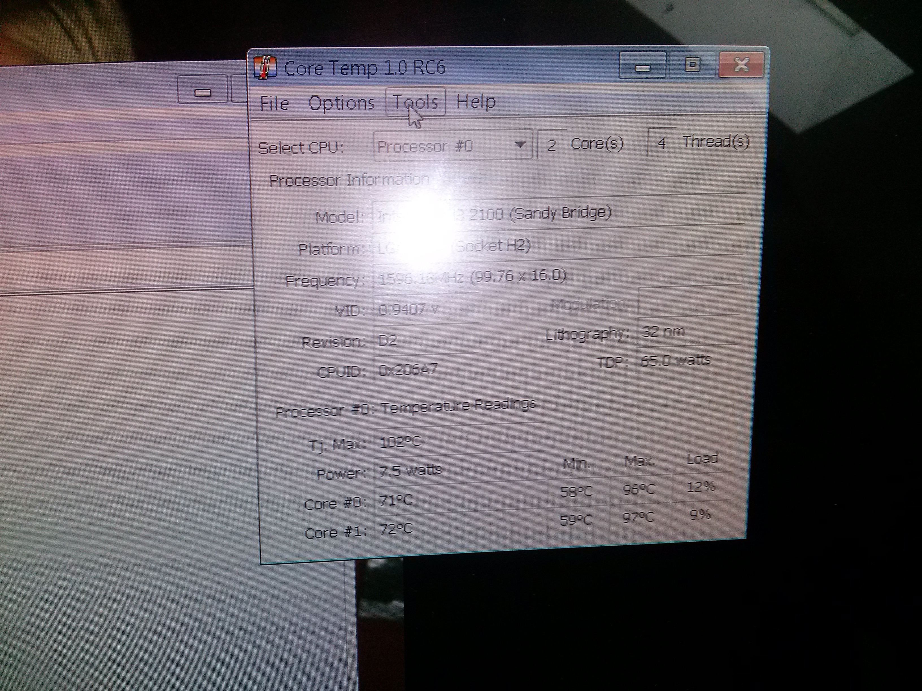Viewport: 922px width, 691px height.
Task: Open the File menu
Action: [274, 103]
